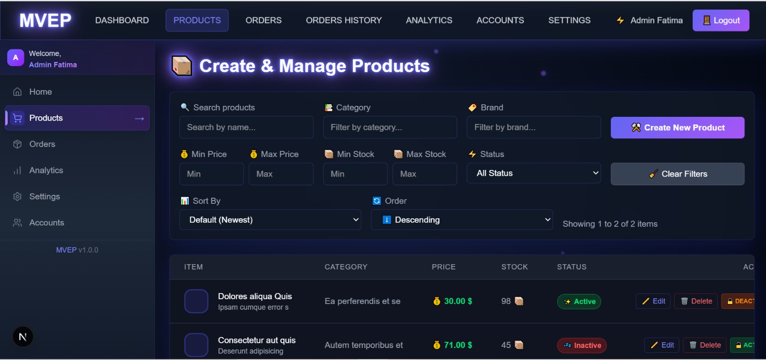Click the lightning bolt icon beside Admin Fatima

(x=620, y=20)
